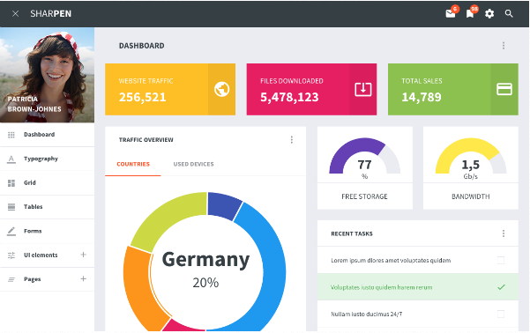Open Recent Tasks options menu
530x333 pixels.
pos(504,233)
